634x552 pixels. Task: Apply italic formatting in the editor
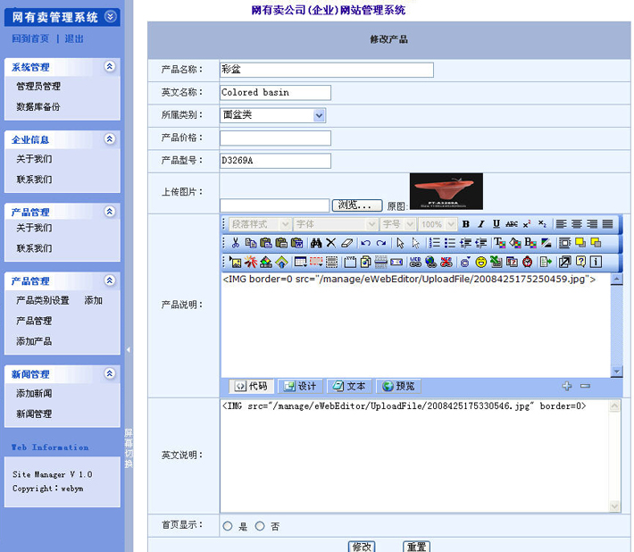click(480, 224)
